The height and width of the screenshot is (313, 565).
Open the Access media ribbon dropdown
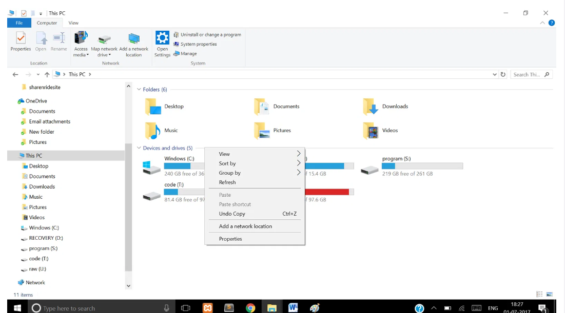81,45
